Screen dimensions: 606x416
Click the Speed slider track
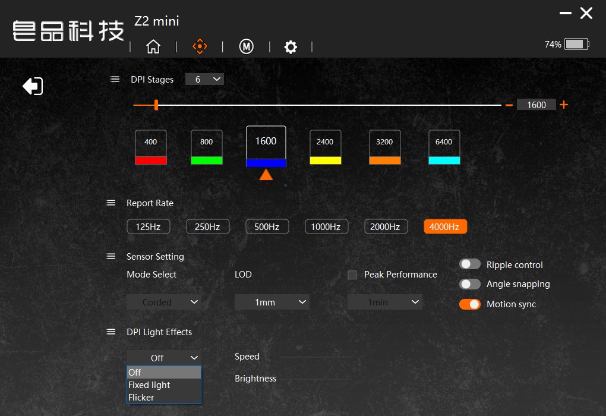315,357
